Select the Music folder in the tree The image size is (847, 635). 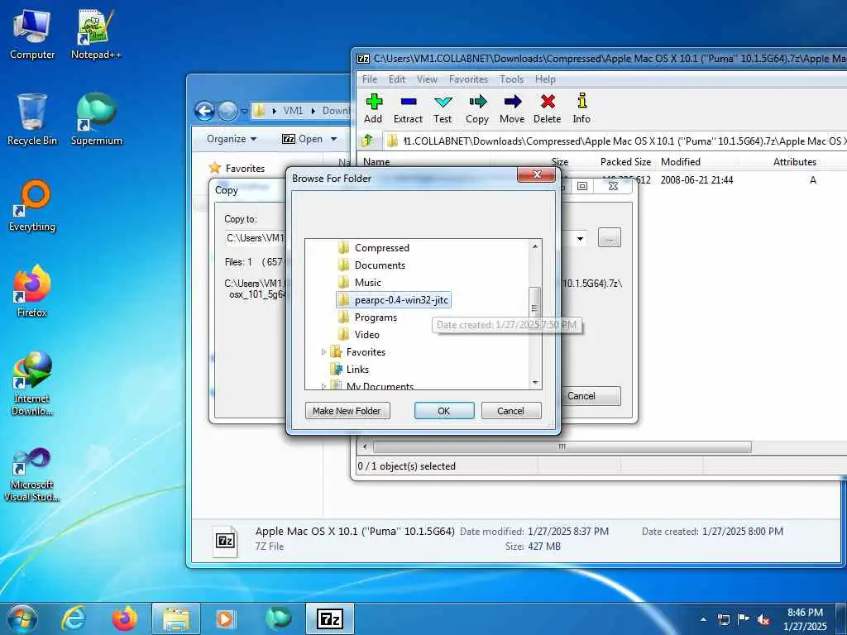[x=368, y=283]
